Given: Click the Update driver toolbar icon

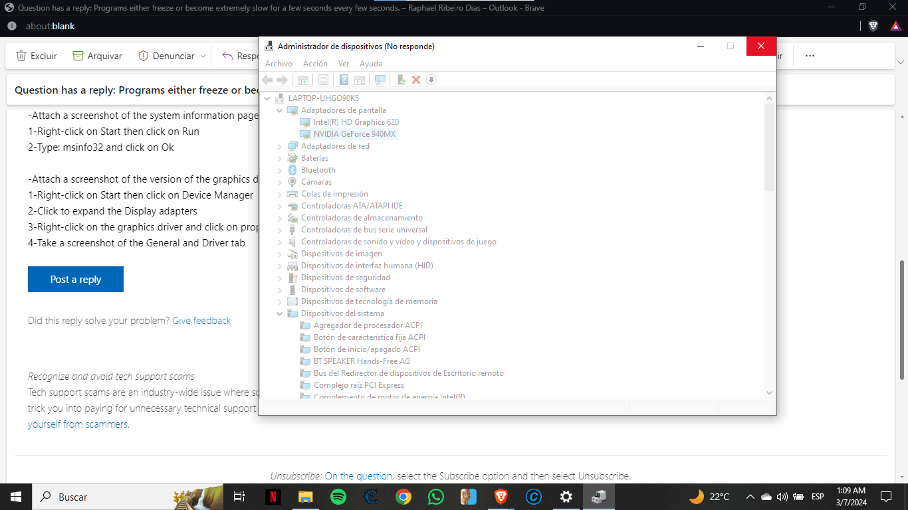Looking at the screenshot, I should [401, 80].
